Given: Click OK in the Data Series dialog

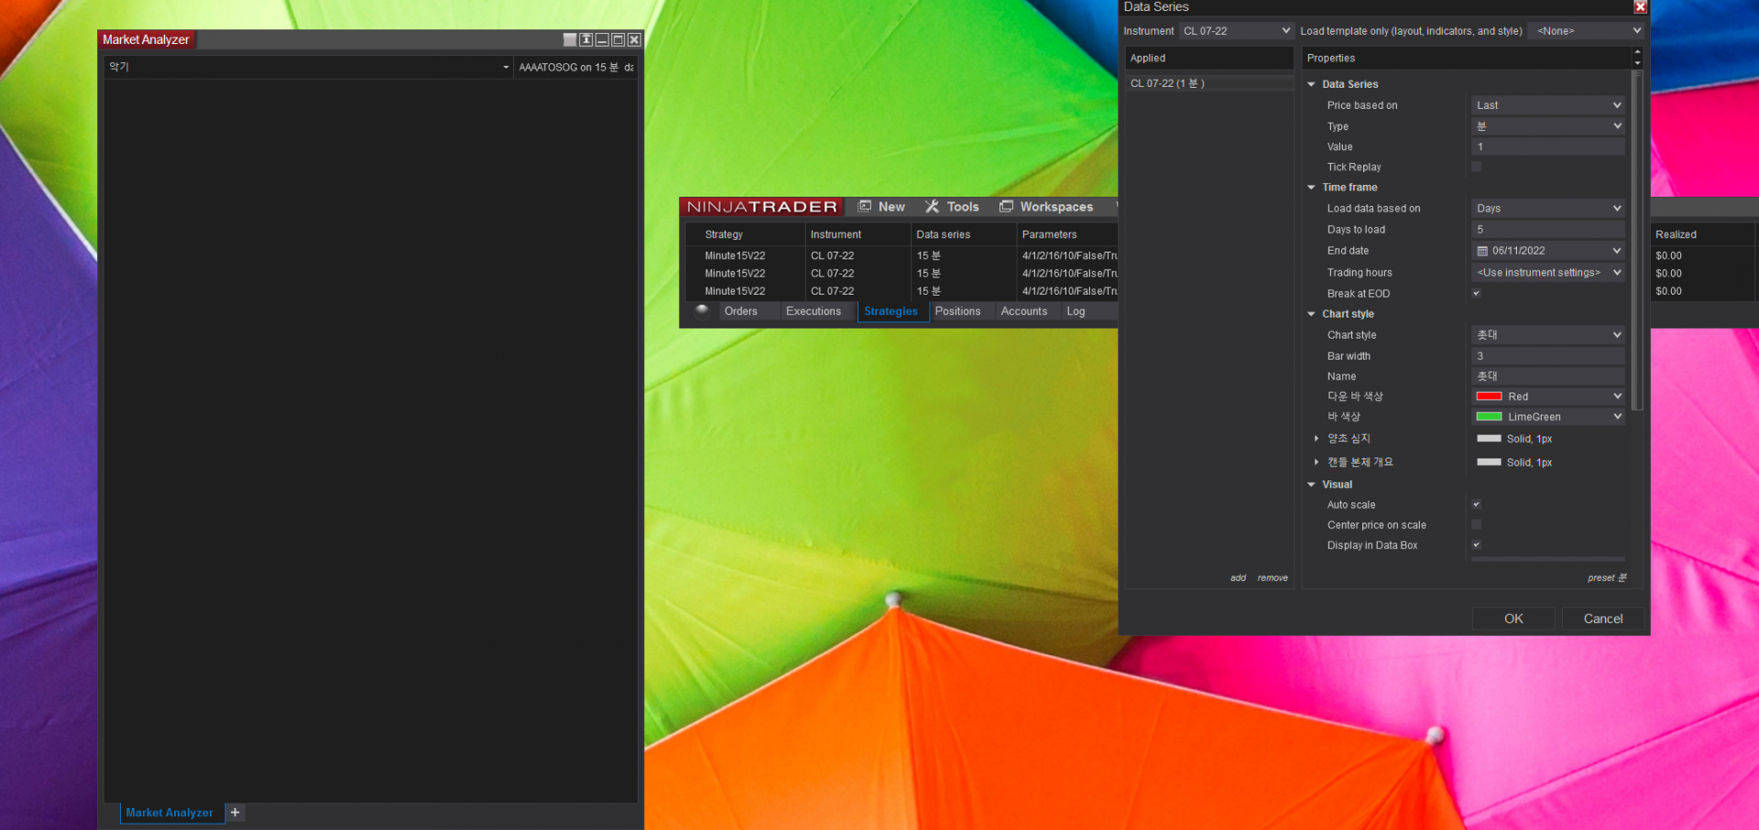Looking at the screenshot, I should point(1513,619).
